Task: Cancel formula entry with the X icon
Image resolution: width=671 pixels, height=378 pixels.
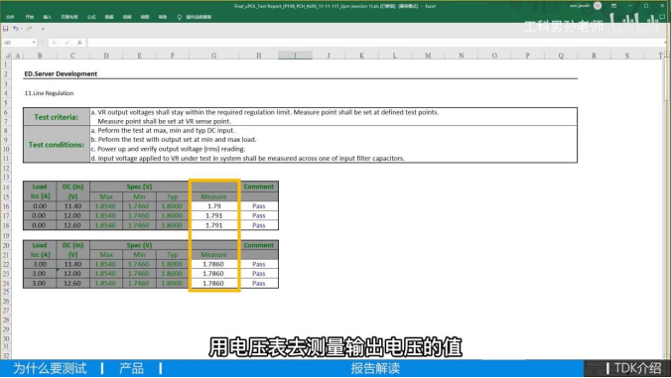Action: point(55,43)
